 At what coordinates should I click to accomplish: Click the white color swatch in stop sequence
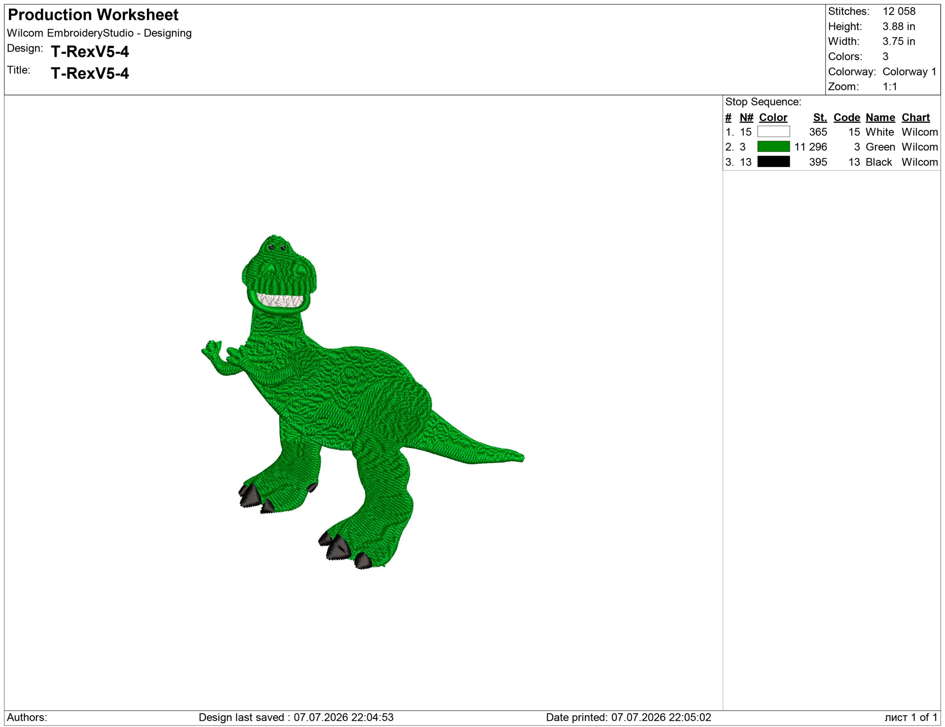[773, 131]
